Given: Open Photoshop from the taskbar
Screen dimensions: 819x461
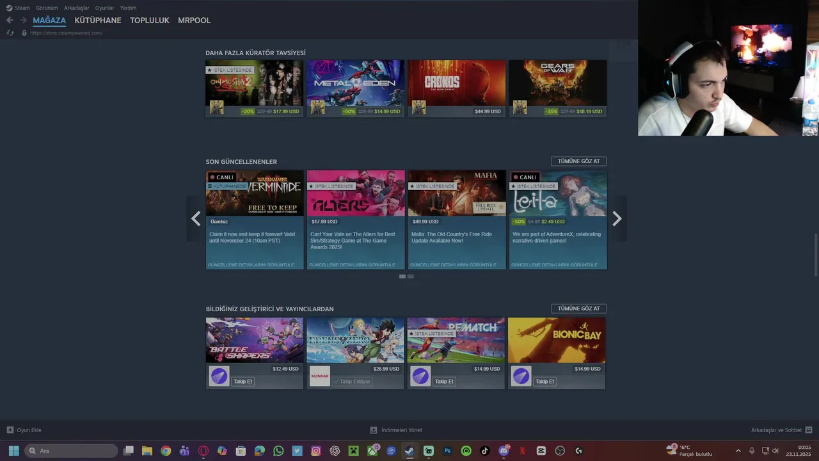Looking at the screenshot, I should (447, 451).
